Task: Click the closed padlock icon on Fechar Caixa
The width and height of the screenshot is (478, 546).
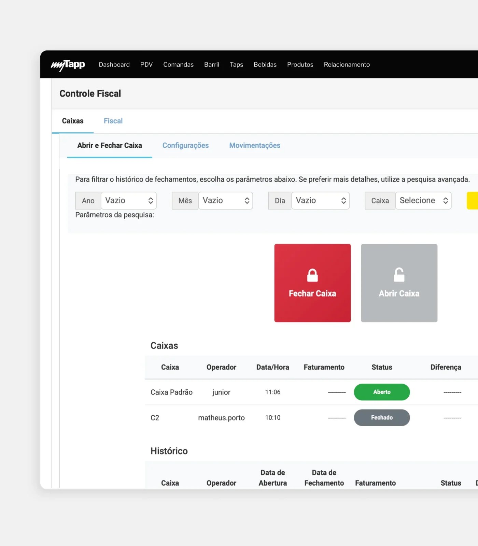Action: coord(312,275)
